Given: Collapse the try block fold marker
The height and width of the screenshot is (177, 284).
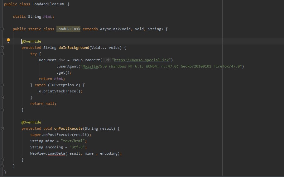Looking at the screenshot, I should pyautogui.click(x=2, y=54).
